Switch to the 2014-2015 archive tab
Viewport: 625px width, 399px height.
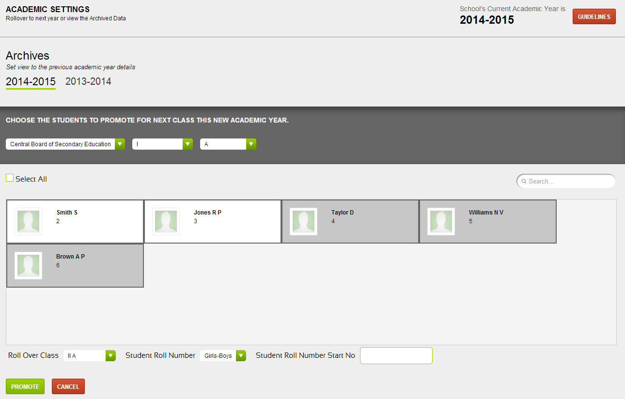tap(31, 81)
